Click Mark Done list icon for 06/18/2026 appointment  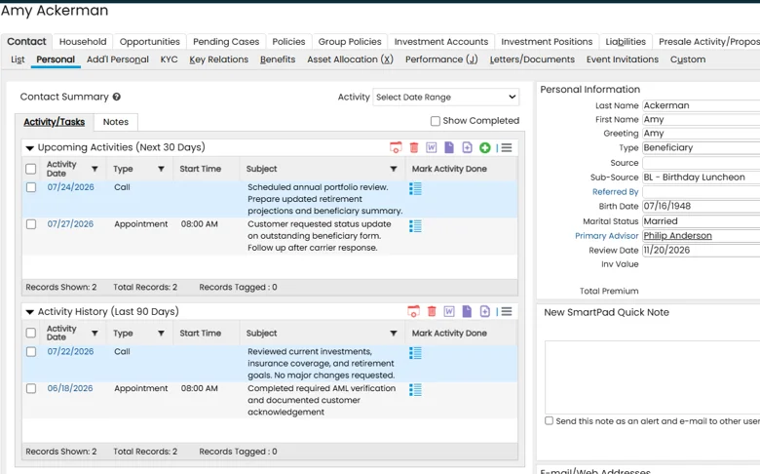pyautogui.click(x=415, y=389)
